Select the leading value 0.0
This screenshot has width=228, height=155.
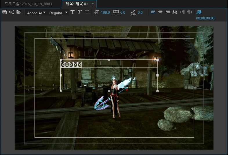click(x=140, y=12)
